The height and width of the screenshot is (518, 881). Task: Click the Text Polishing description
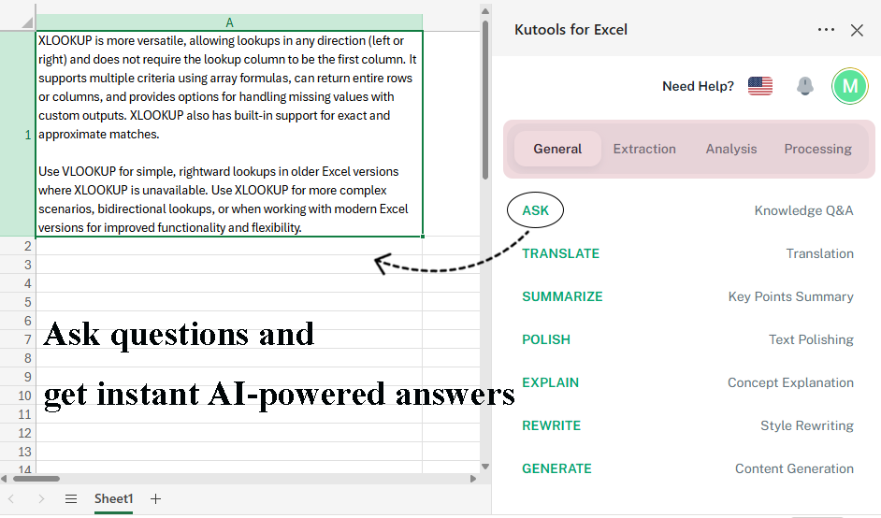(811, 339)
